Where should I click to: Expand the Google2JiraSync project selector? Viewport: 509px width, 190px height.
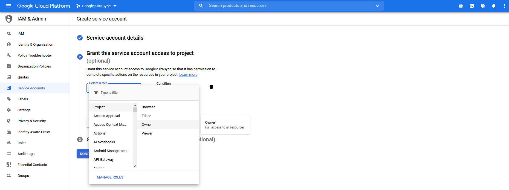(97, 6)
